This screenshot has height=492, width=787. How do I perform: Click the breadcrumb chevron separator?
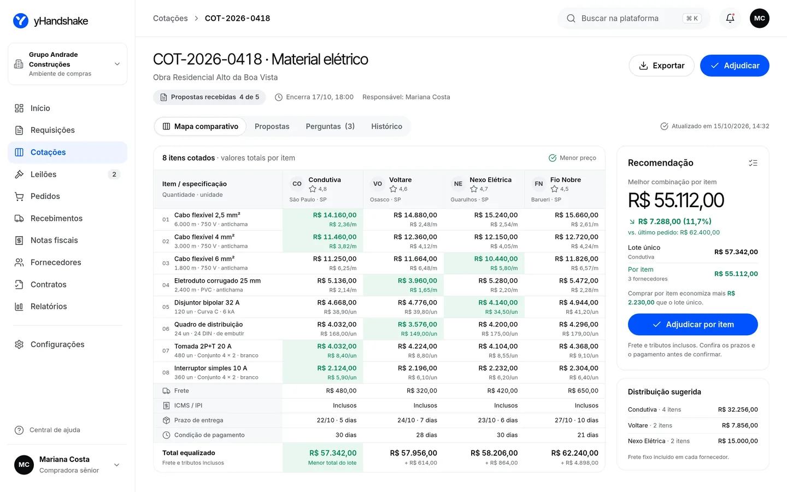196,19
